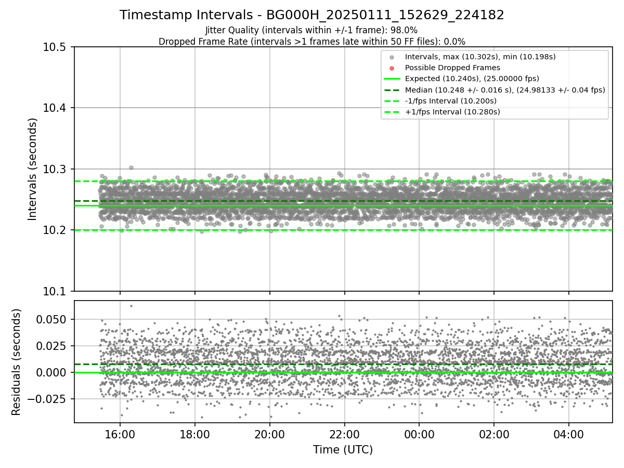Click the '04:00' time tick label
The image size is (624, 468).
[568, 434]
